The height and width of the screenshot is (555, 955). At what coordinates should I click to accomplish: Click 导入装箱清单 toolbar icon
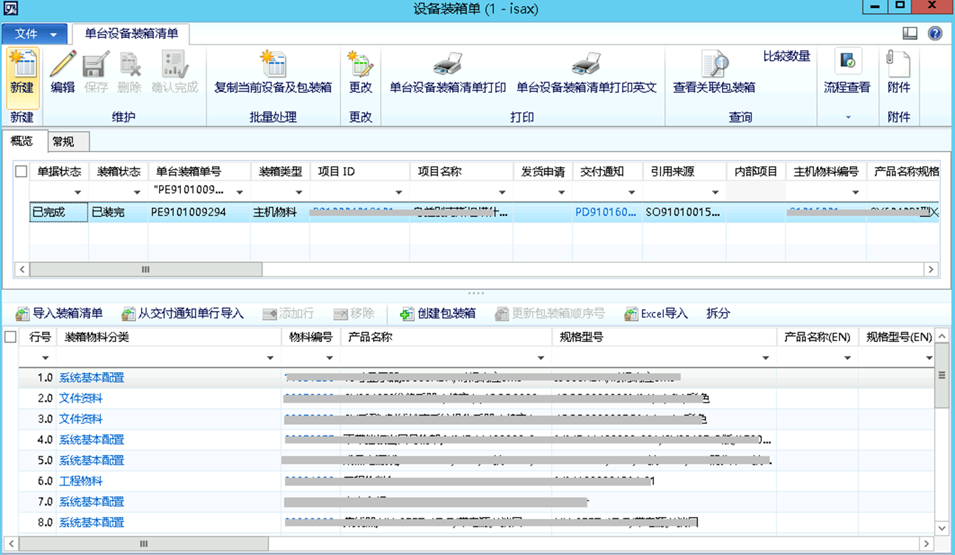pyautogui.click(x=23, y=314)
